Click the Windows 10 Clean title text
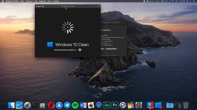 [72, 45]
